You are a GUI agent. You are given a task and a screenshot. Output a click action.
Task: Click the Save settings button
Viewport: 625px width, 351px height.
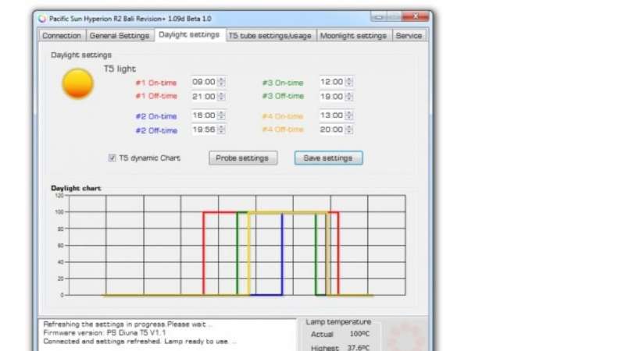pyautogui.click(x=328, y=158)
